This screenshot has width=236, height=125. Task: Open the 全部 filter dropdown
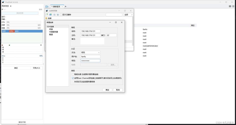point(128,15)
